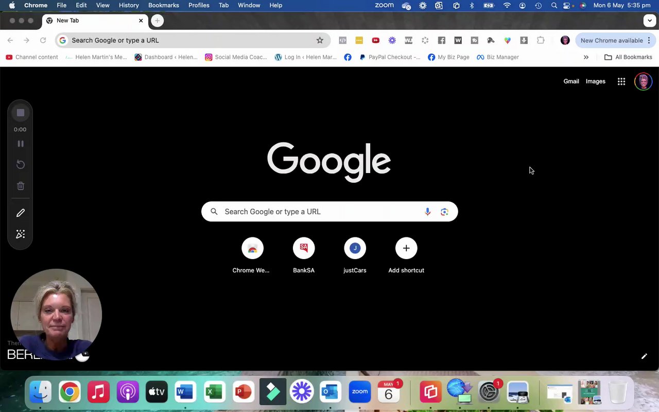
Task: Open the Biz Manager bookmark
Action: (498, 57)
